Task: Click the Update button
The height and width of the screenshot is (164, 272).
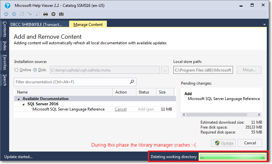Action: coord(223,143)
